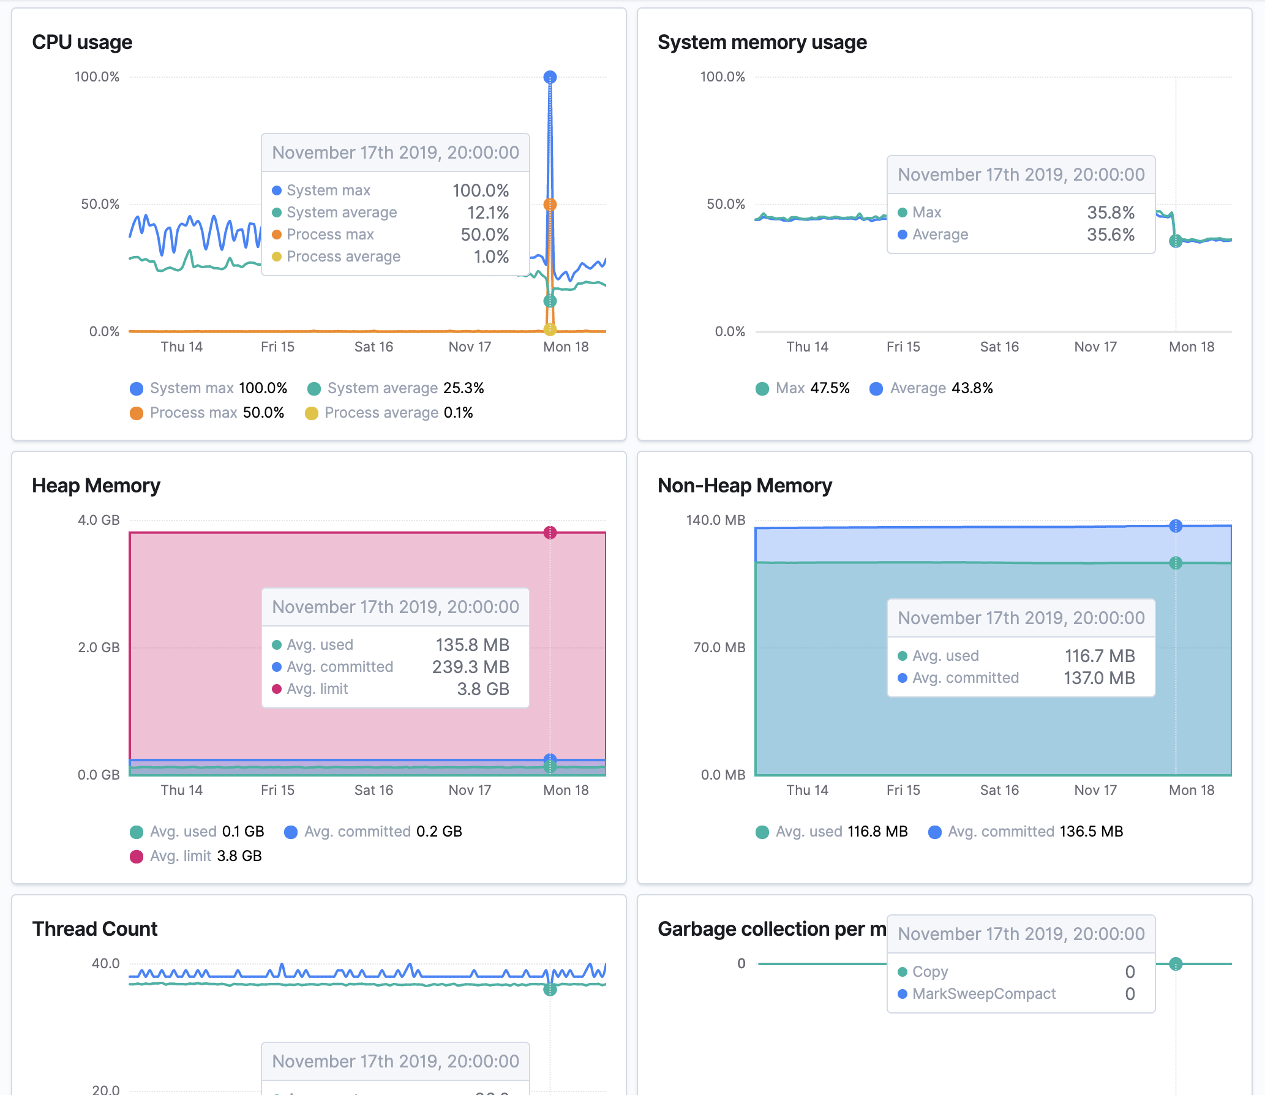Select the Non-Heap Memory chart title

pos(745,485)
